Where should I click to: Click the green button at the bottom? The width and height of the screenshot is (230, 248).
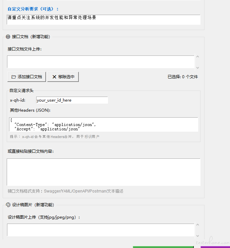tap(163, 247)
